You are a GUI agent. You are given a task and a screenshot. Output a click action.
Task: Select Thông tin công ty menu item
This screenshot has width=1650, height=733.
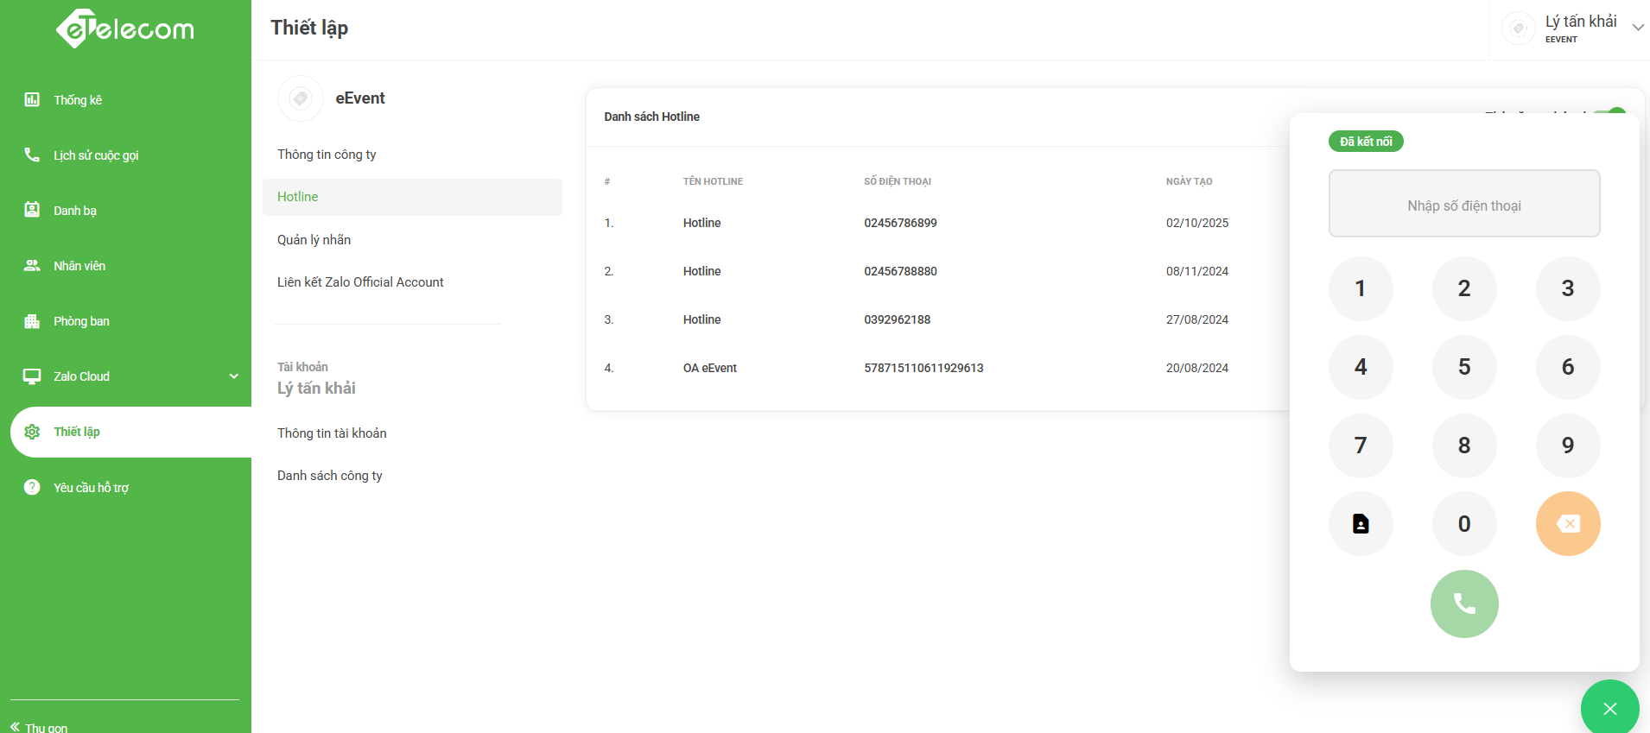point(327,155)
